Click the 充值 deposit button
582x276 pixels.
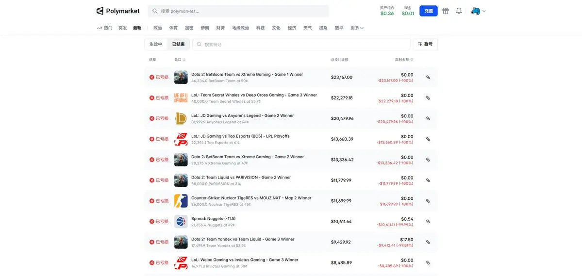pos(428,11)
